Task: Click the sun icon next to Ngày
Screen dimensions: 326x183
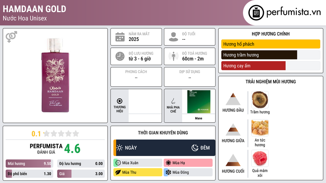Action: pyautogui.click(x=120, y=148)
